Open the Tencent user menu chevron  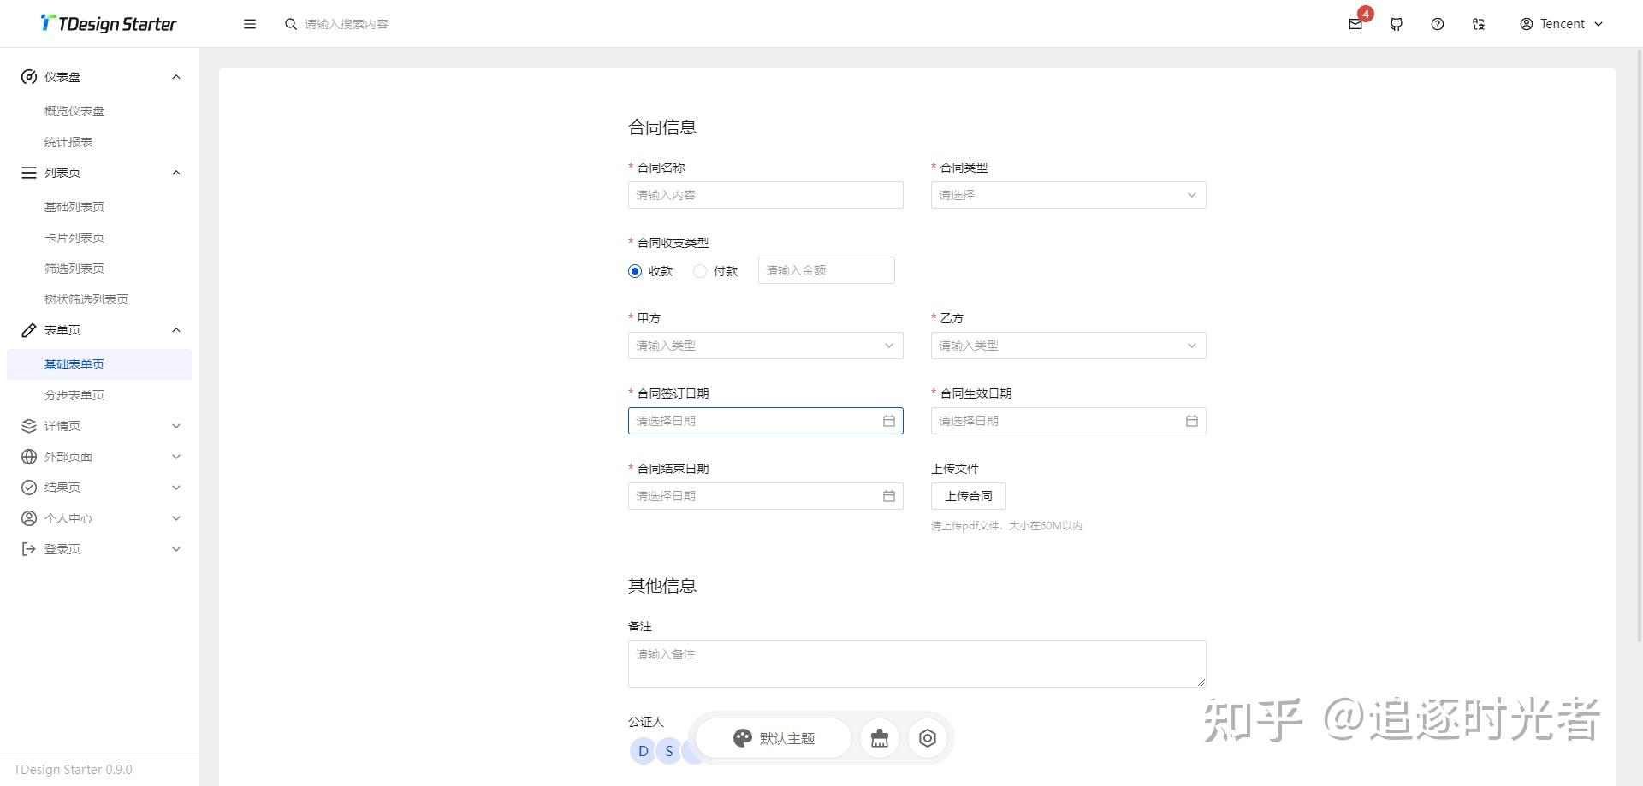(x=1599, y=24)
